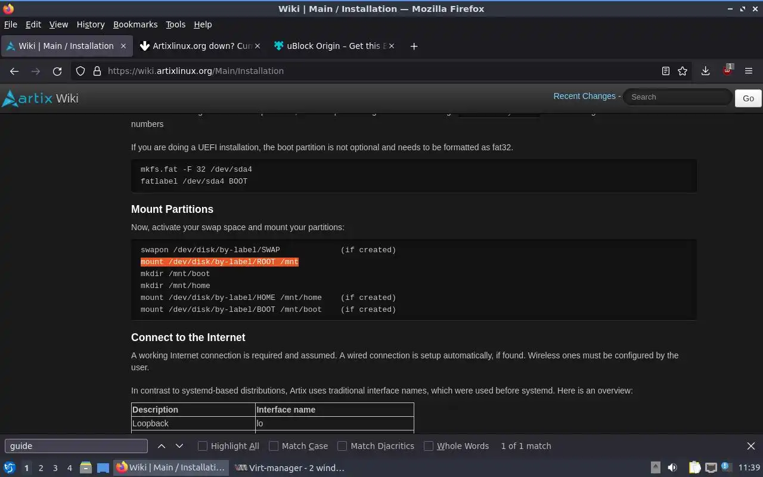
Task: Click the clock in the system tray
Action: coord(749,468)
